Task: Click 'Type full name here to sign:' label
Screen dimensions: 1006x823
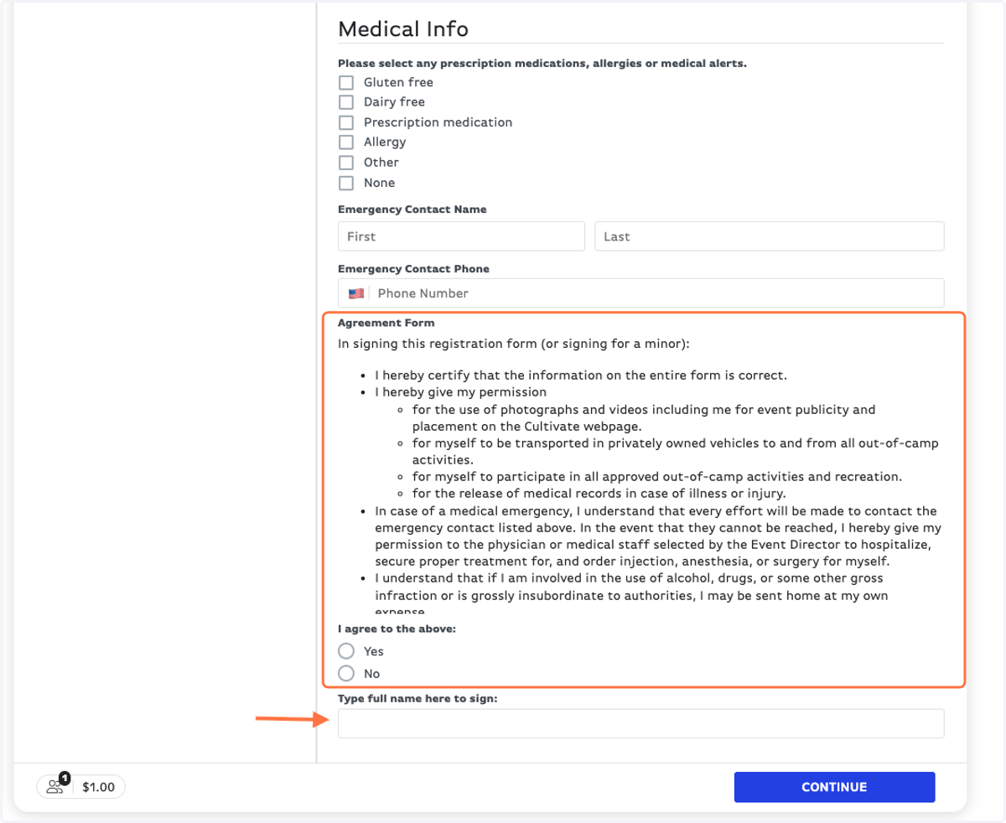Action: coord(417,698)
